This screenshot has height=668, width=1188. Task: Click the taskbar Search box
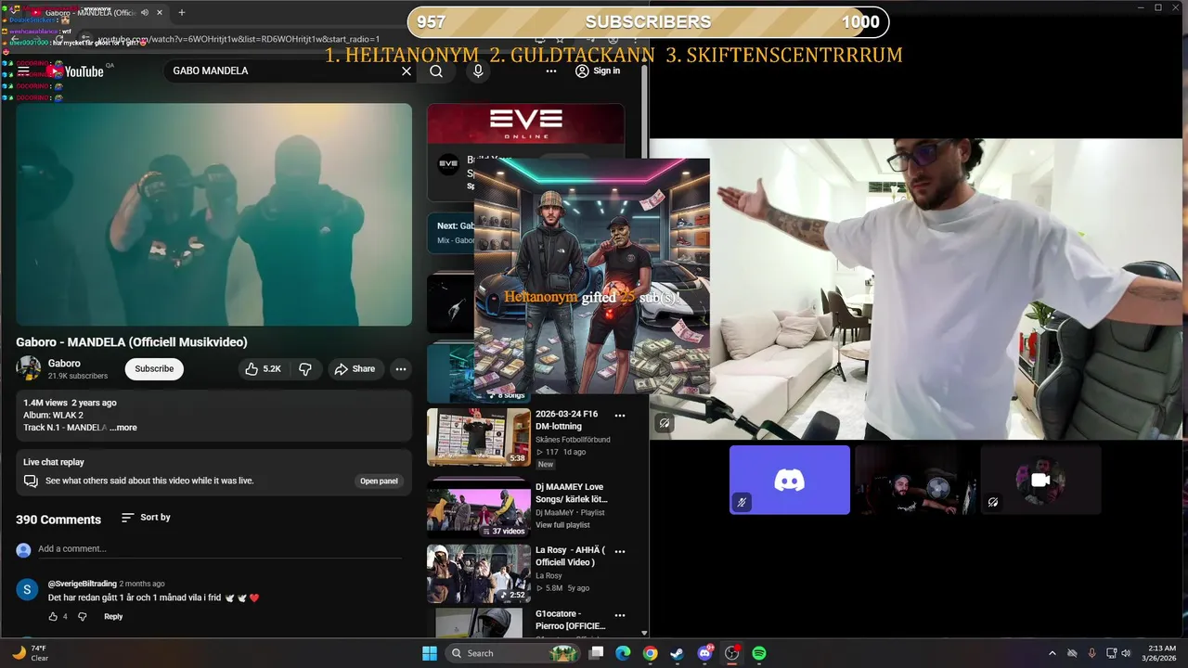click(x=513, y=653)
